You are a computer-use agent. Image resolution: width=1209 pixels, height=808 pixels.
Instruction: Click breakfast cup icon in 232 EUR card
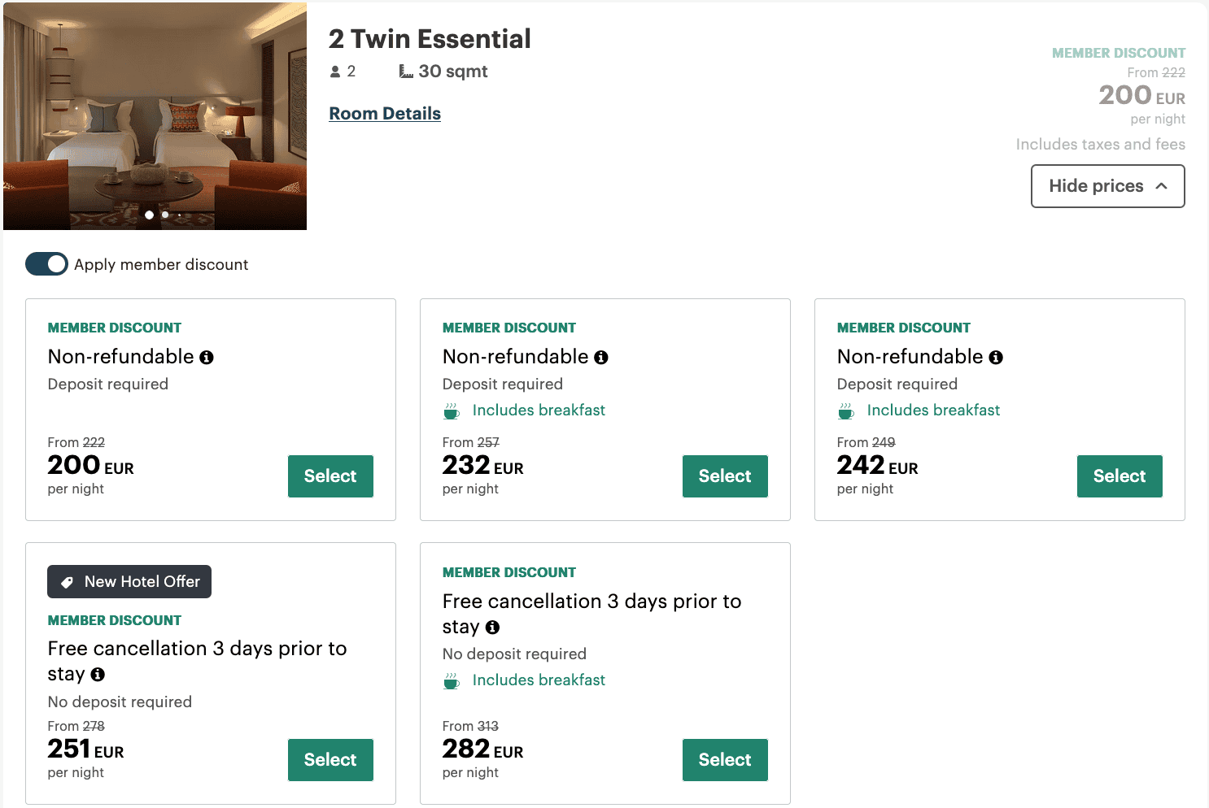452,411
